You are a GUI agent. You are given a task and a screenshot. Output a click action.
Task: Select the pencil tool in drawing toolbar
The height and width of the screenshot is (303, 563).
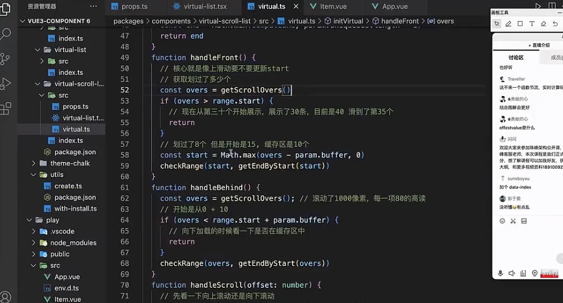508,24
